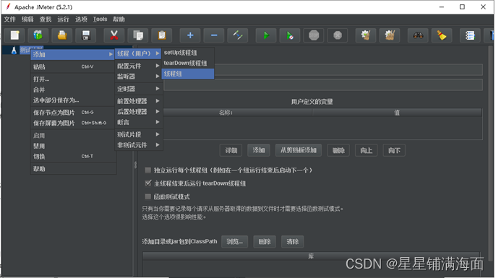The width and height of the screenshot is (496, 278).
Task: Open the 选项 menu
Action: click(x=81, y=19)
